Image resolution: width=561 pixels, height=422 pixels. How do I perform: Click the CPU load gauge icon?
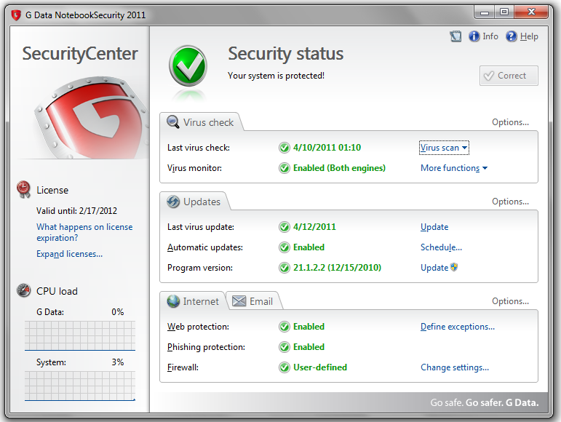point(23,290)
